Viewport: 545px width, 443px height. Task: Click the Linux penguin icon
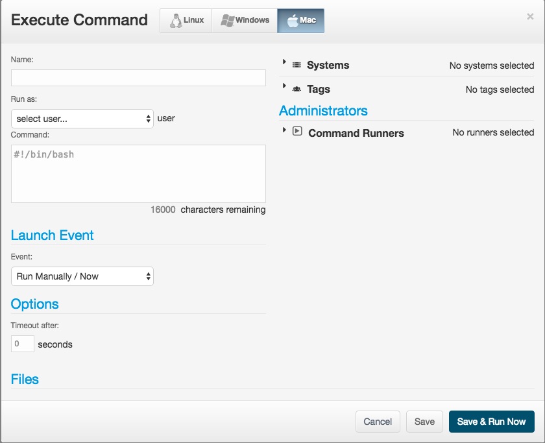pyautogui.click(x=175, y=21)
